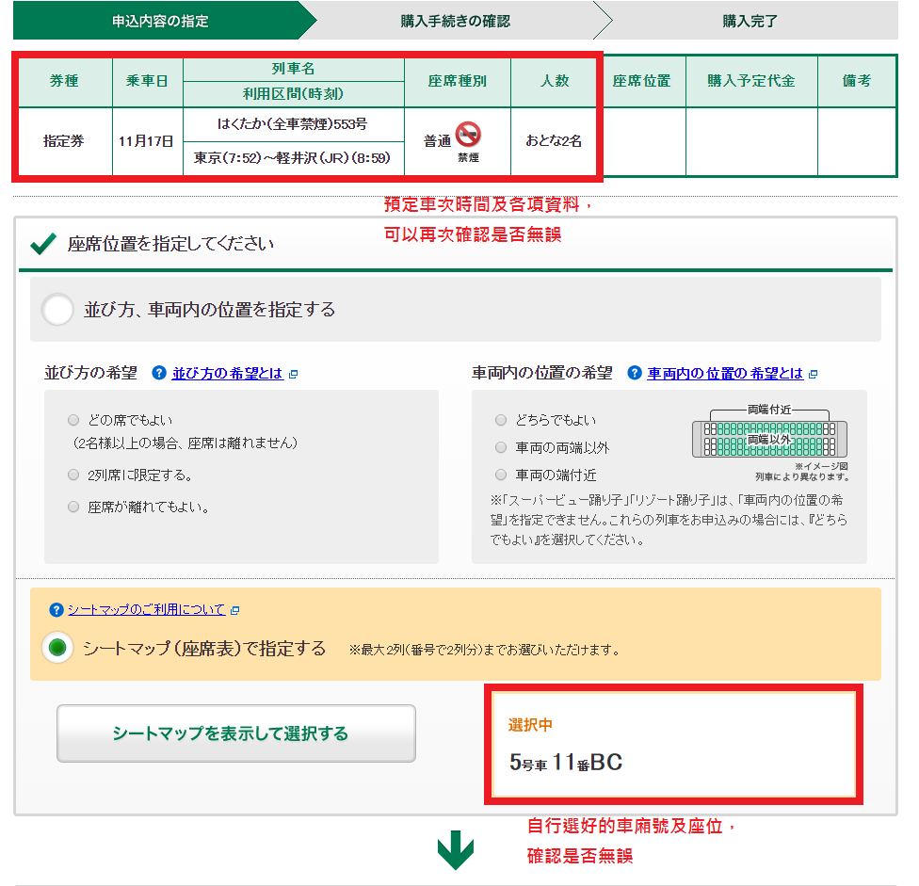Click note (2名様以上の場合、座席は離れません)
Image resolution: width=919 pixels, height=886 pixels.
[185, 443]
